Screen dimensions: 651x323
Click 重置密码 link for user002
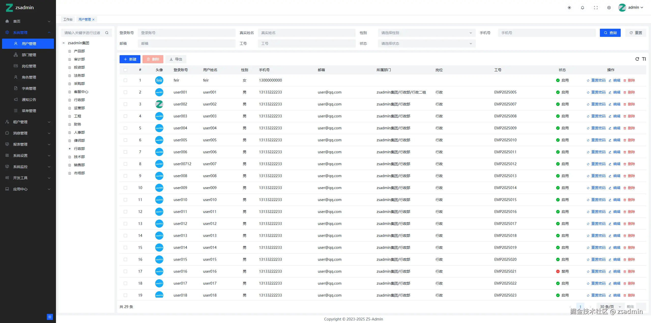598,104
